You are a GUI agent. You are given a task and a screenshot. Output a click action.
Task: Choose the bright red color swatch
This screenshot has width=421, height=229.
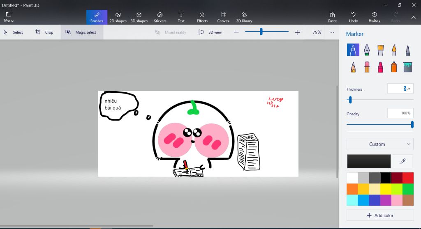(408, 178)
